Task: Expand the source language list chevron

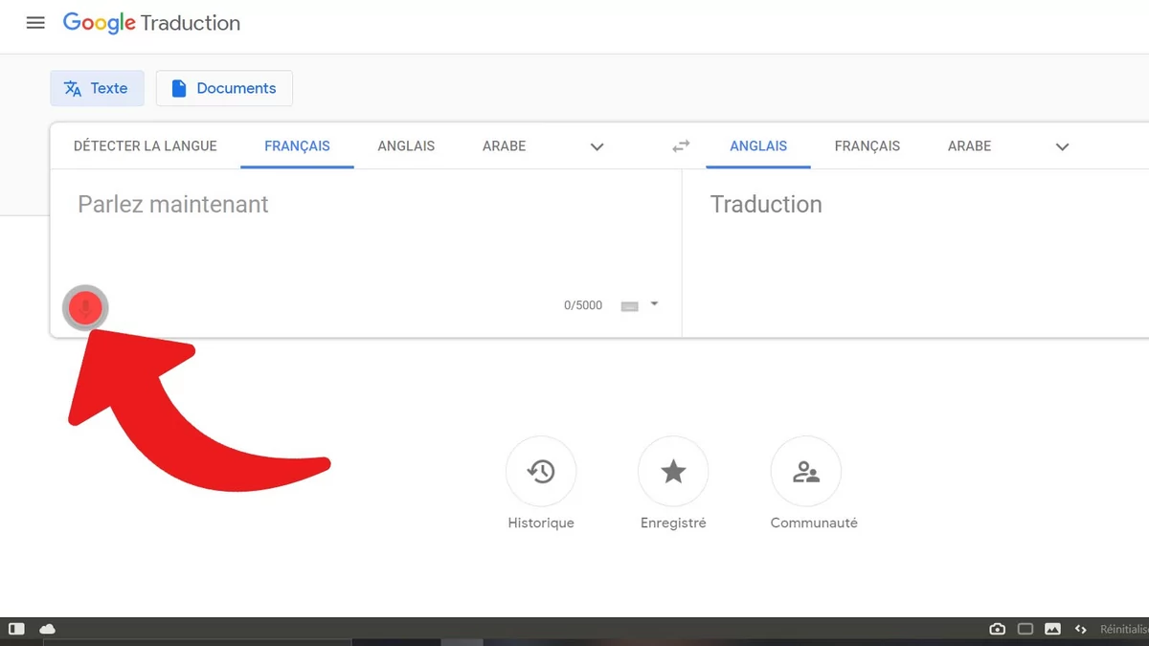Action: pyautogui.click(x=597, y=146)
